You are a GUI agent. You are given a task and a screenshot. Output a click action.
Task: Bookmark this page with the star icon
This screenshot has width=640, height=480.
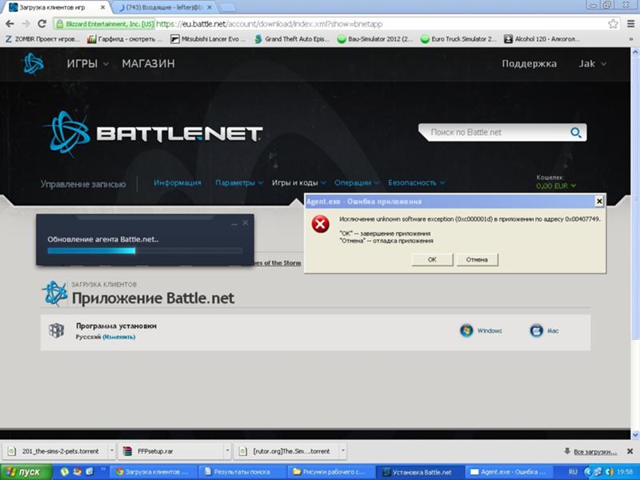click(x=613, y=24)
